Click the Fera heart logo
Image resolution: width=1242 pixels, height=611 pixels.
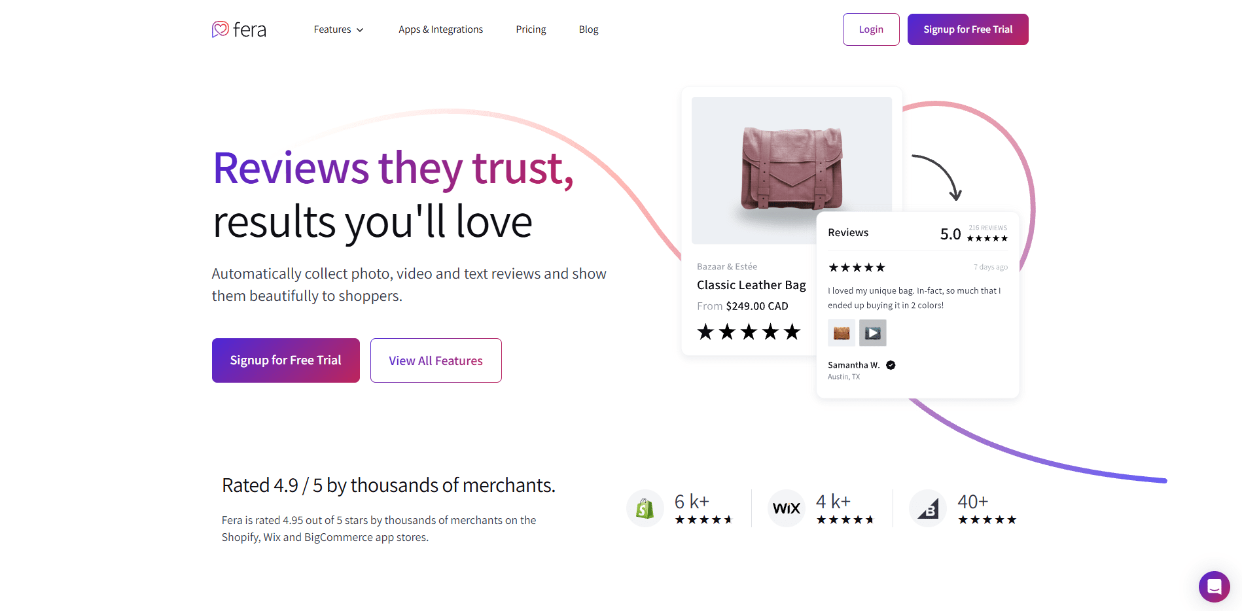(x=221, y=29)
